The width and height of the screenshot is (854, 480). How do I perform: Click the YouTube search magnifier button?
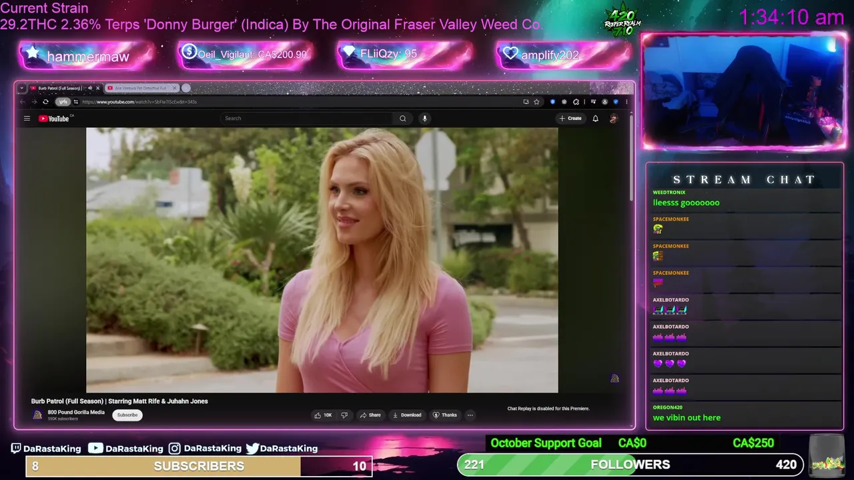(x=402, y=119)
